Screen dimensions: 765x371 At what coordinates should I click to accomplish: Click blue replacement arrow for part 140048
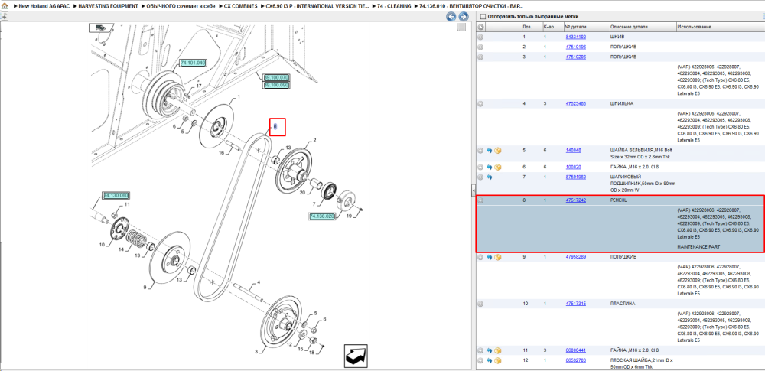coord(490,151)
